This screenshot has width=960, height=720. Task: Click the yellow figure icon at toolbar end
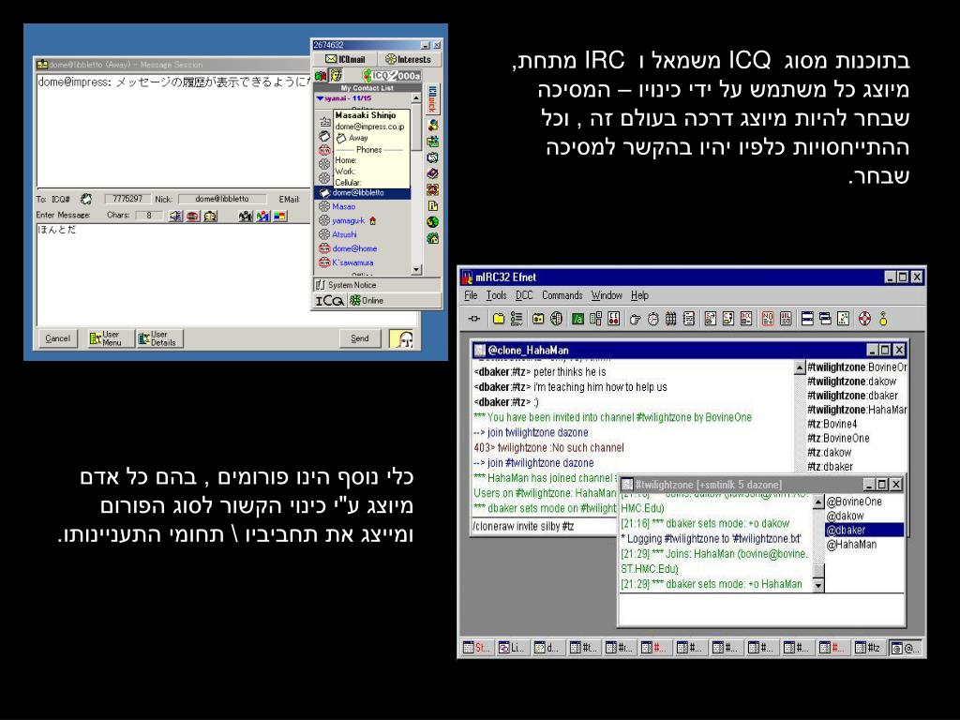[882, 319]
